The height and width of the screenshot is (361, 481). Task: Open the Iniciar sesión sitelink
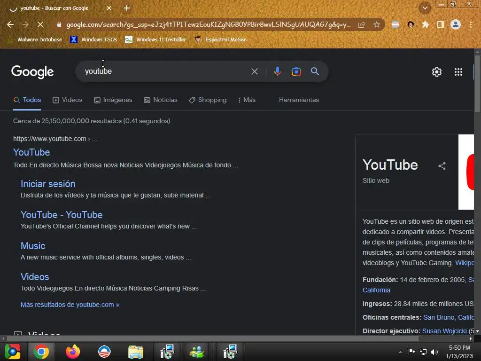pyautogui.click(x=48, y=184)
